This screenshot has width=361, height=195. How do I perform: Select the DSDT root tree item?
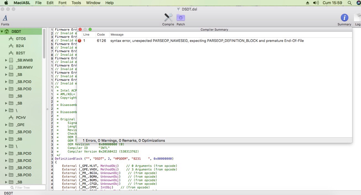[21, 31]
